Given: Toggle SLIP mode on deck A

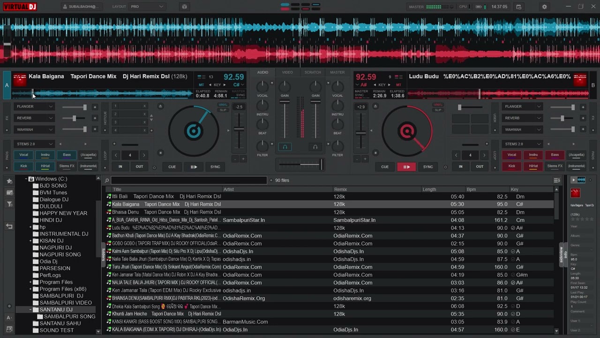Looking at the screenshot, I should coord(223,110).
